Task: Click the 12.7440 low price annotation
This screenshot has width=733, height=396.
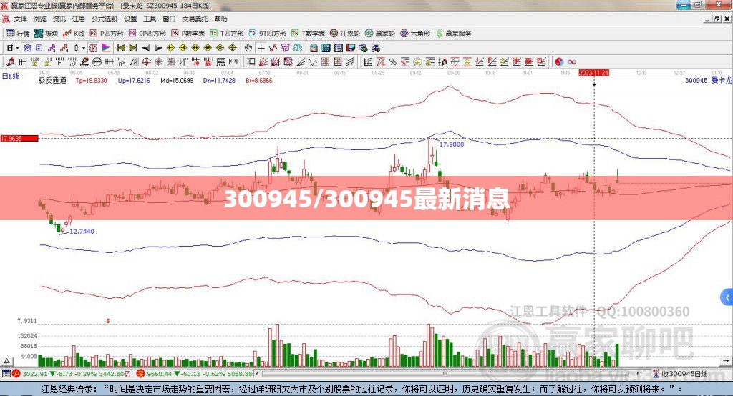Action: (x=82, y=231)
